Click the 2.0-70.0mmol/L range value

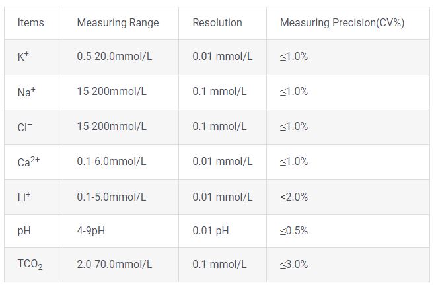114,265
